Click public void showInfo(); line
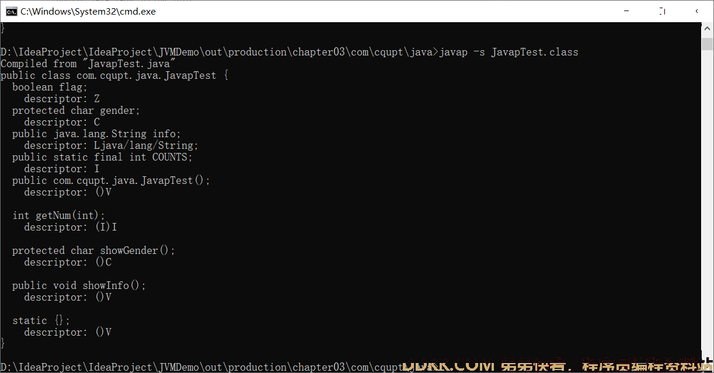 click(x=79, y=285)
